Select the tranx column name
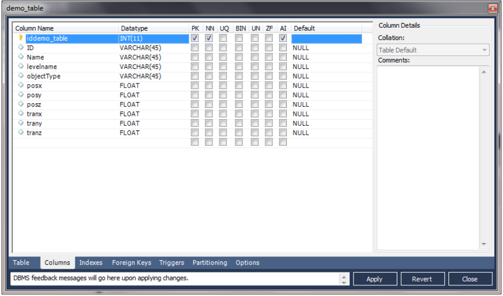 click(x=34, y=114)
